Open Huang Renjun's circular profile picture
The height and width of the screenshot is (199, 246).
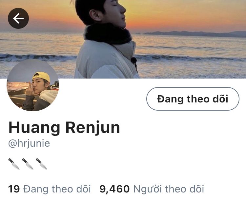(33, 85)
